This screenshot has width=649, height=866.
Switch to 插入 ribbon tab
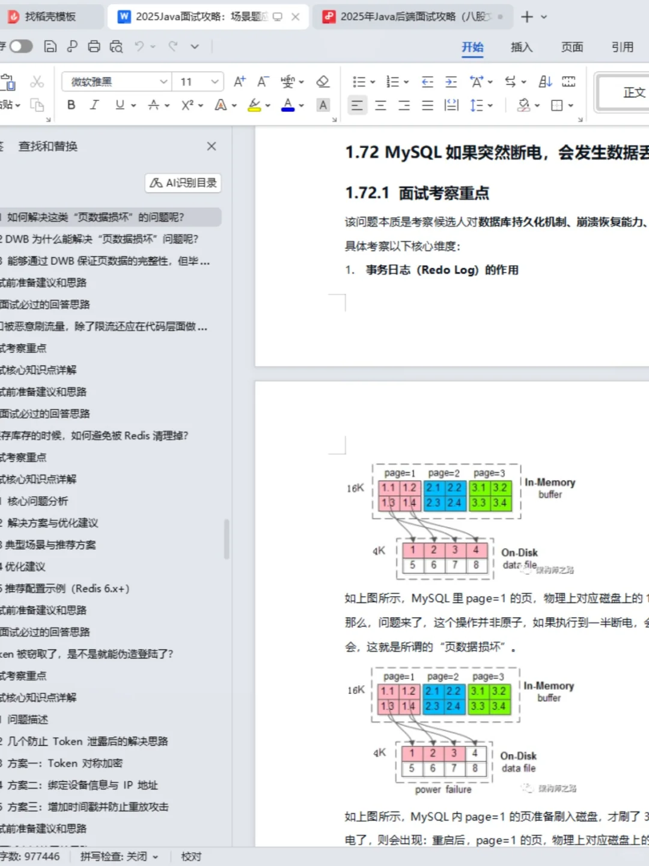coord(521,47)
